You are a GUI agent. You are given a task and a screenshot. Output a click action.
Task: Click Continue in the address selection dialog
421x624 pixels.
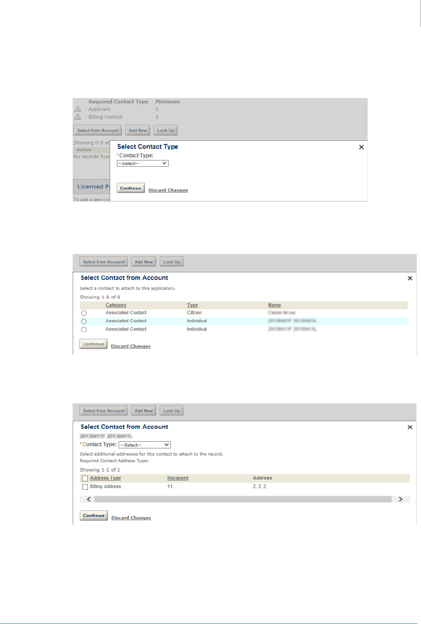[94, 516]
